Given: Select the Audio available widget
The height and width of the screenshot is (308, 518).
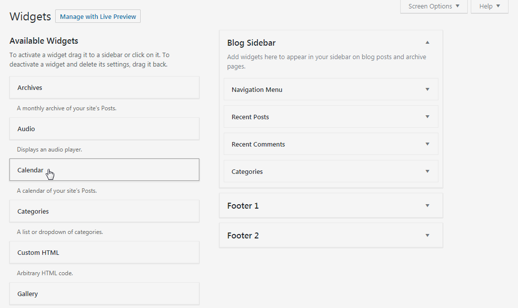Looking at the screenshot, I should click(104, 129).
